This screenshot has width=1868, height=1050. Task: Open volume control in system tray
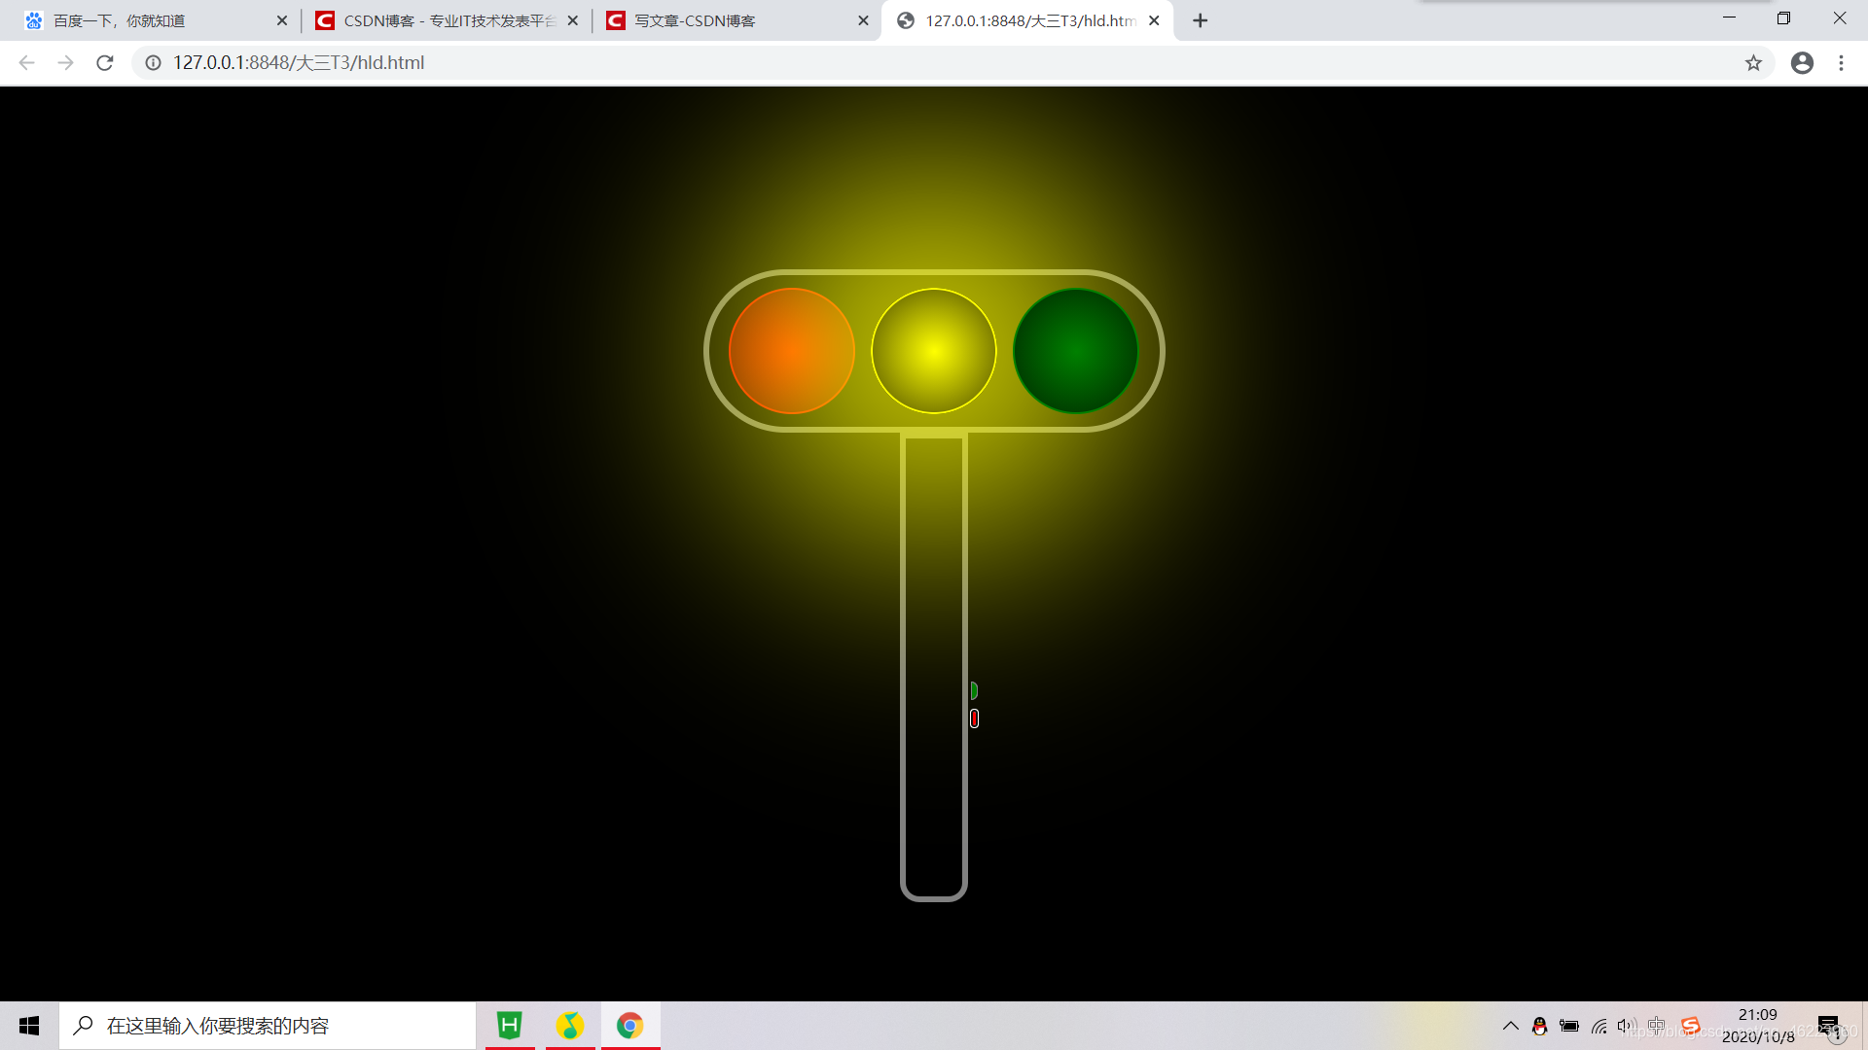click(x=1626, y=1026)
